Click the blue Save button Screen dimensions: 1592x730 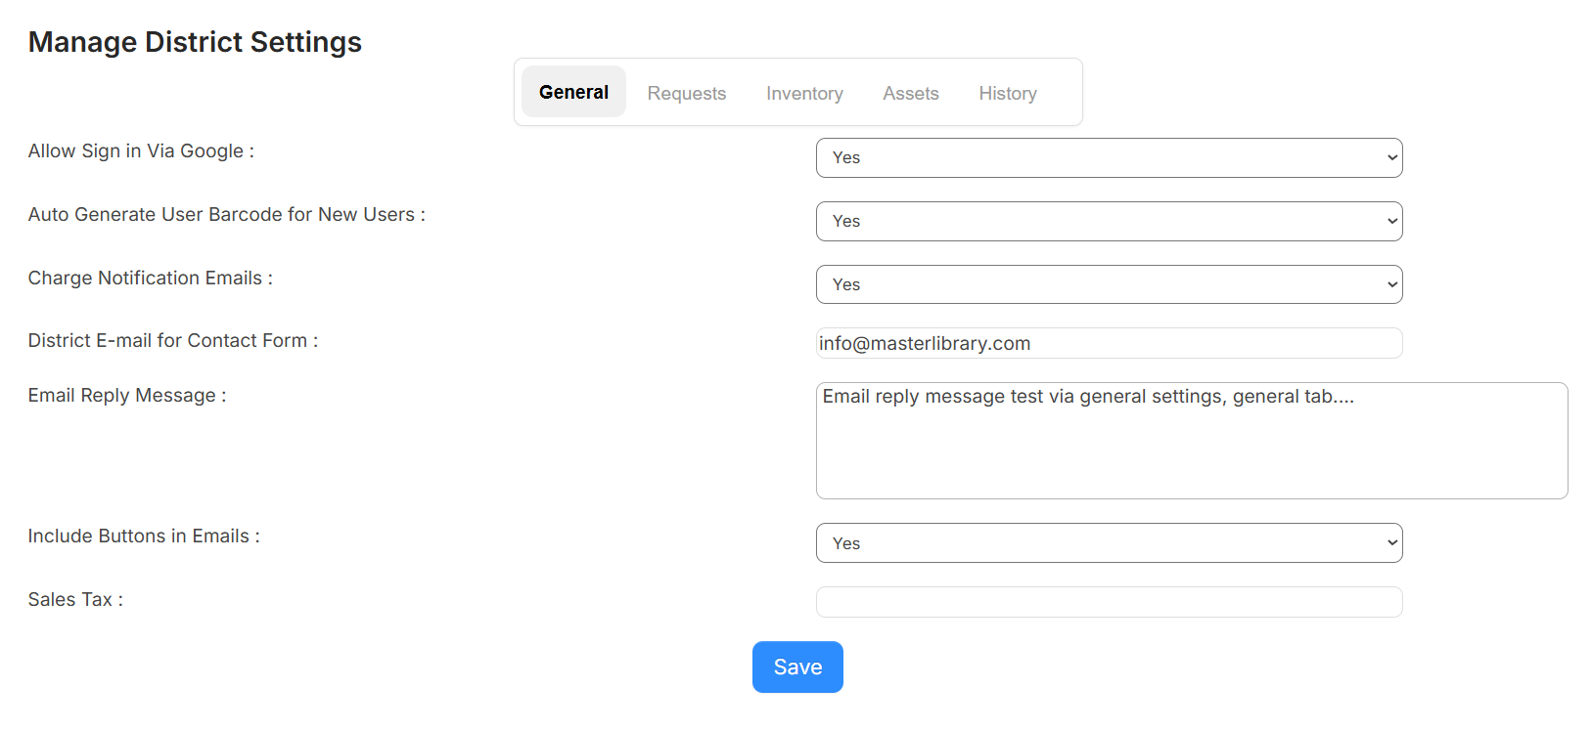[x=797, y=666]
